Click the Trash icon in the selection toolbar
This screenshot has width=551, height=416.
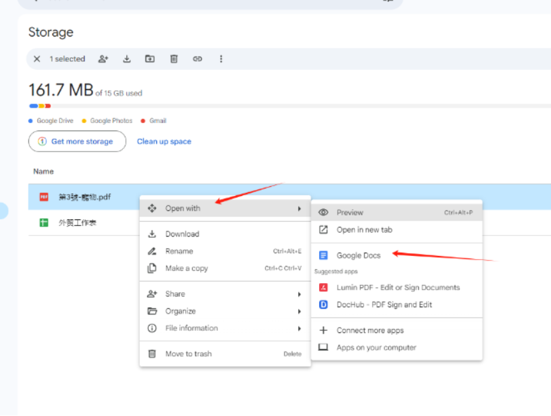[173, 59]
